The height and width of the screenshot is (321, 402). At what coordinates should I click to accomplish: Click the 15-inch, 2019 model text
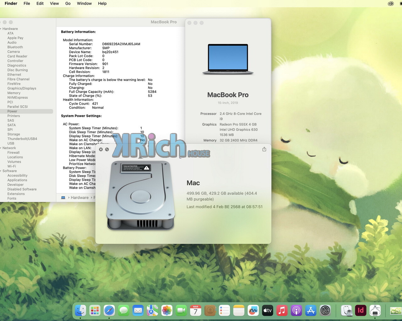[228, 103]
